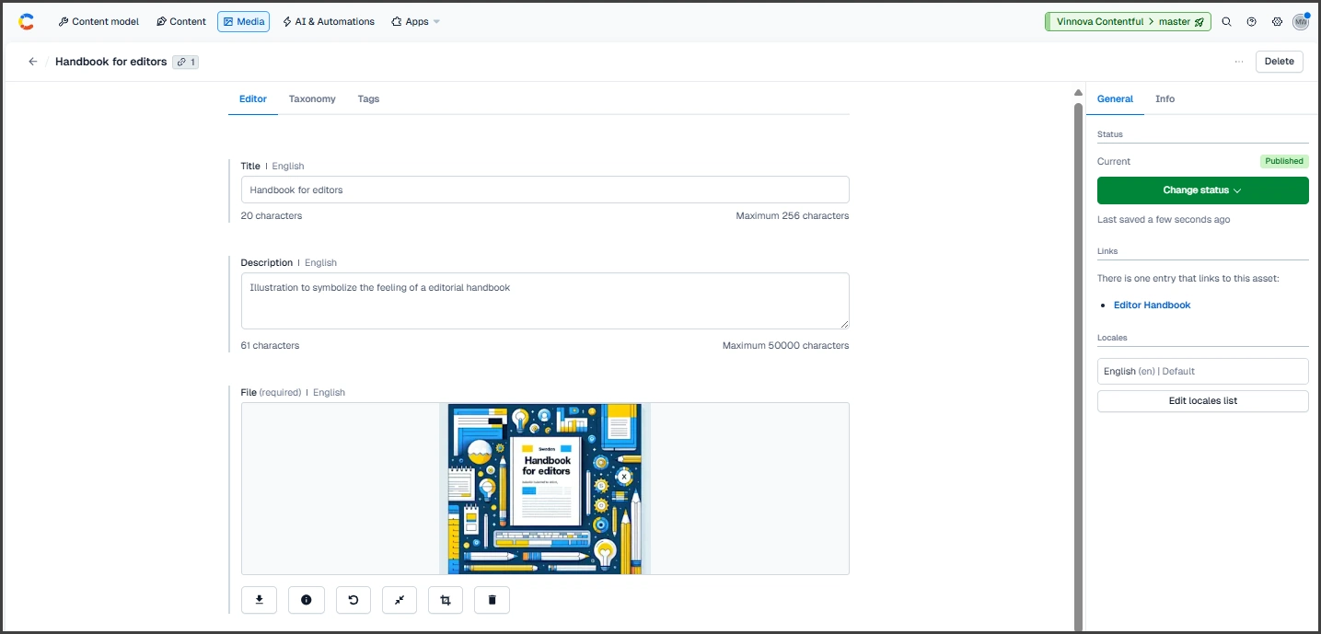Image resolution: width=1321 pixels, height=634 pixels.
Task: Open the help question mark icon
Action: click(1251, 21)
